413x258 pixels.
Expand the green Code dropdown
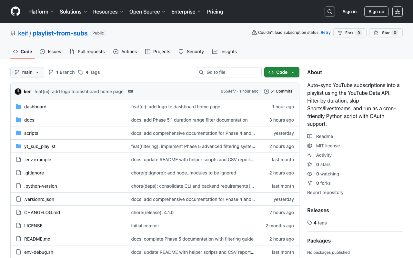[282, 72]
